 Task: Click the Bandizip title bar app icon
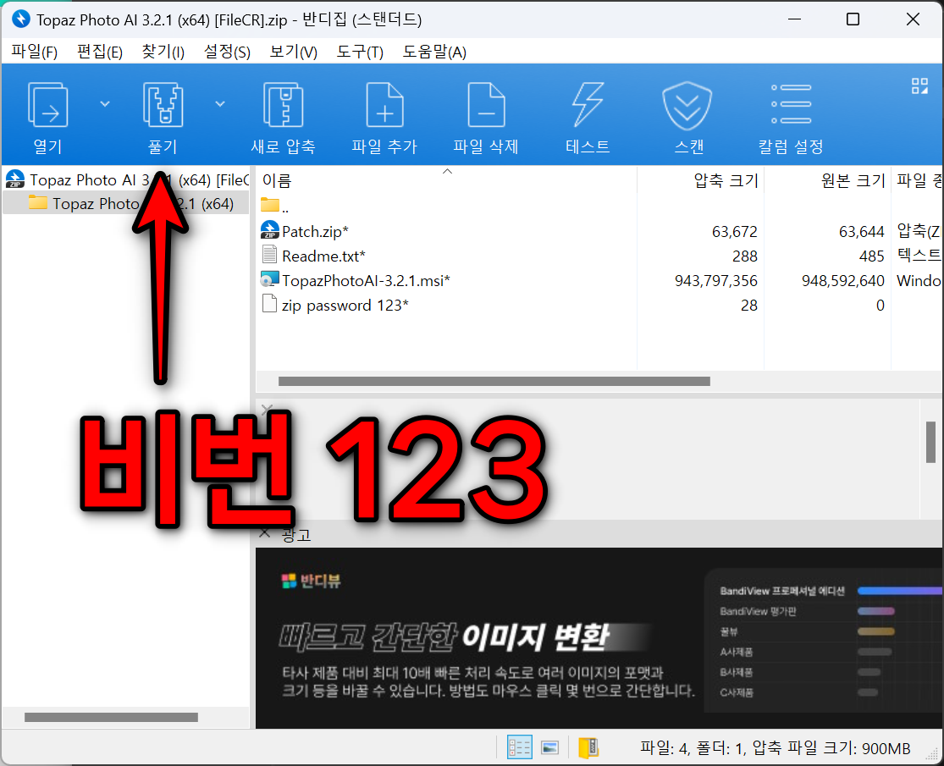[x=20, y=19]
